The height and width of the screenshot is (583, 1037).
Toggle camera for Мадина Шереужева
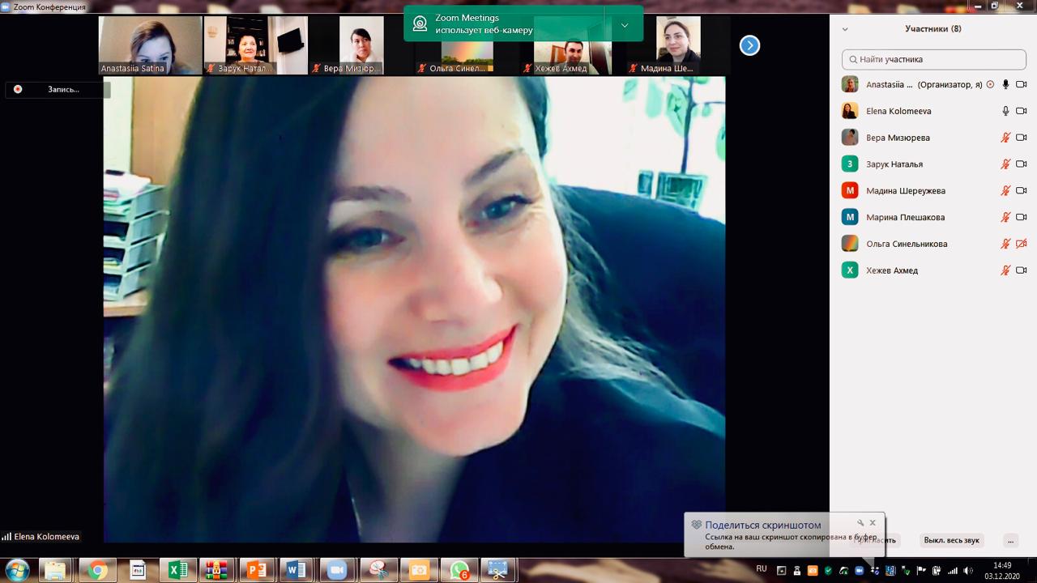1021,191
